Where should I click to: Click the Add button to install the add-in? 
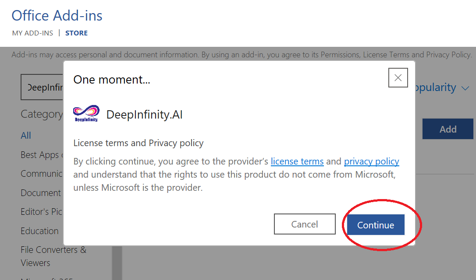(x=448, y=129)
